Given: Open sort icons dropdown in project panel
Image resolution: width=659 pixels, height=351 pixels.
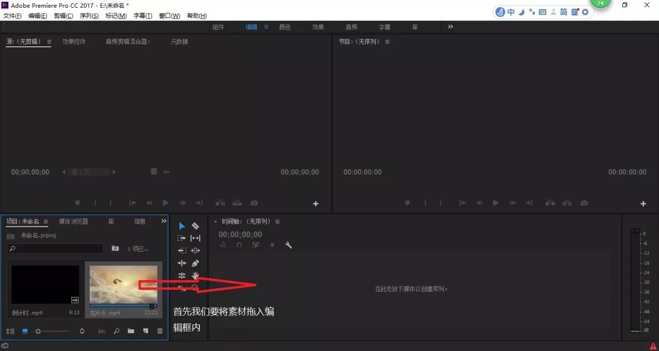Looking at the screenshot, I should [82, 331].
